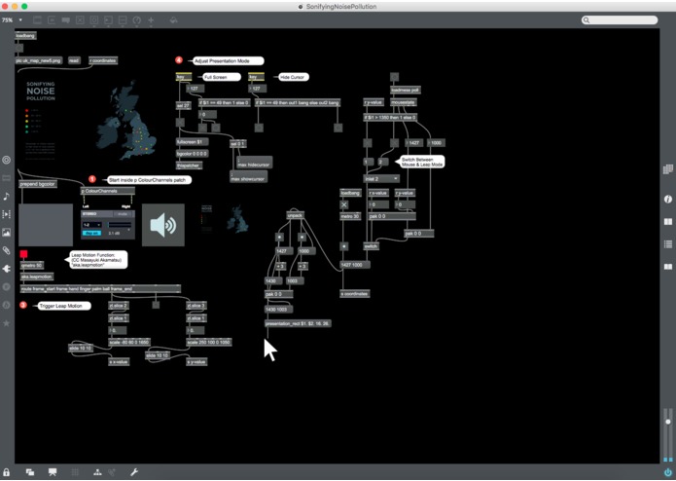
Task: Click the dsp on button
Action: pos(91,233)
